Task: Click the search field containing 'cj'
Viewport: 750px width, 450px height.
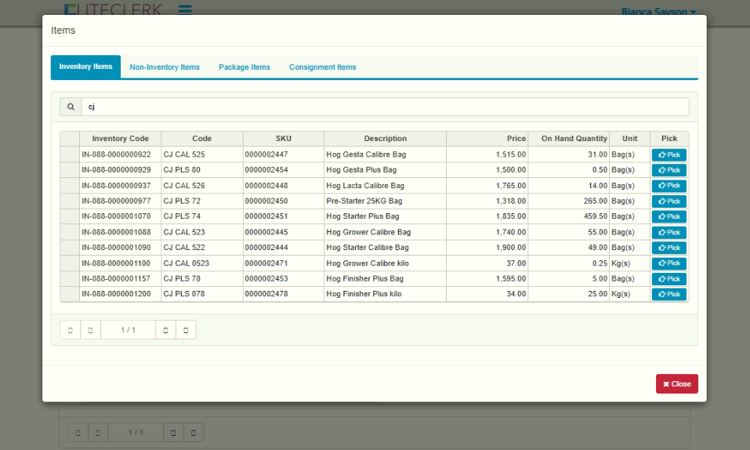Action: point(384,107)
